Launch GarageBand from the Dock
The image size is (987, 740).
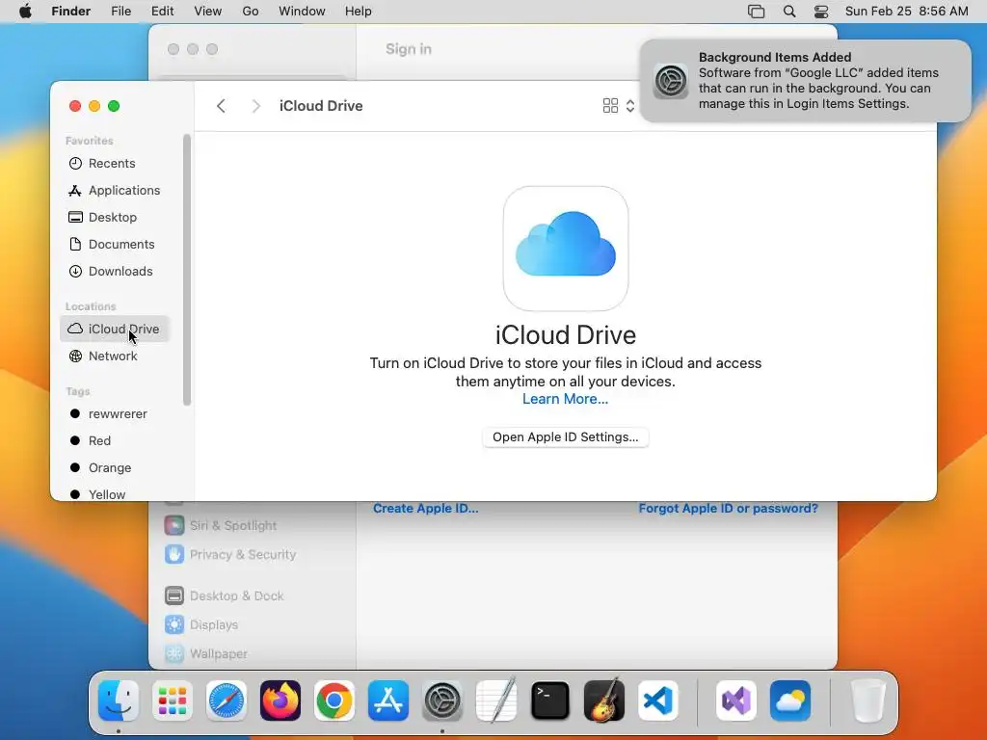tap(604, 700)
